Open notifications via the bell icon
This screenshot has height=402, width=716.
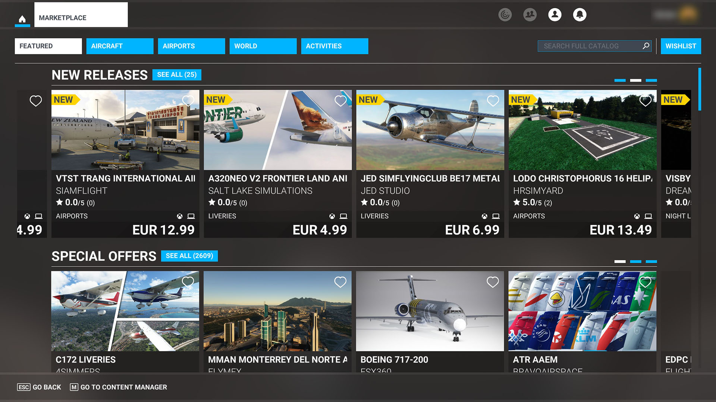click(580, 15)
